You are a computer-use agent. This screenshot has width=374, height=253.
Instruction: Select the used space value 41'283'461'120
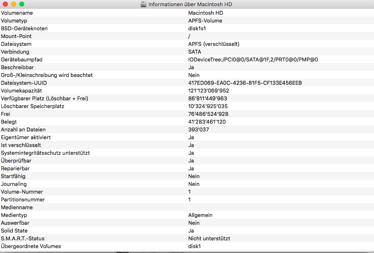pyautogui.click(x=207, y=122)
